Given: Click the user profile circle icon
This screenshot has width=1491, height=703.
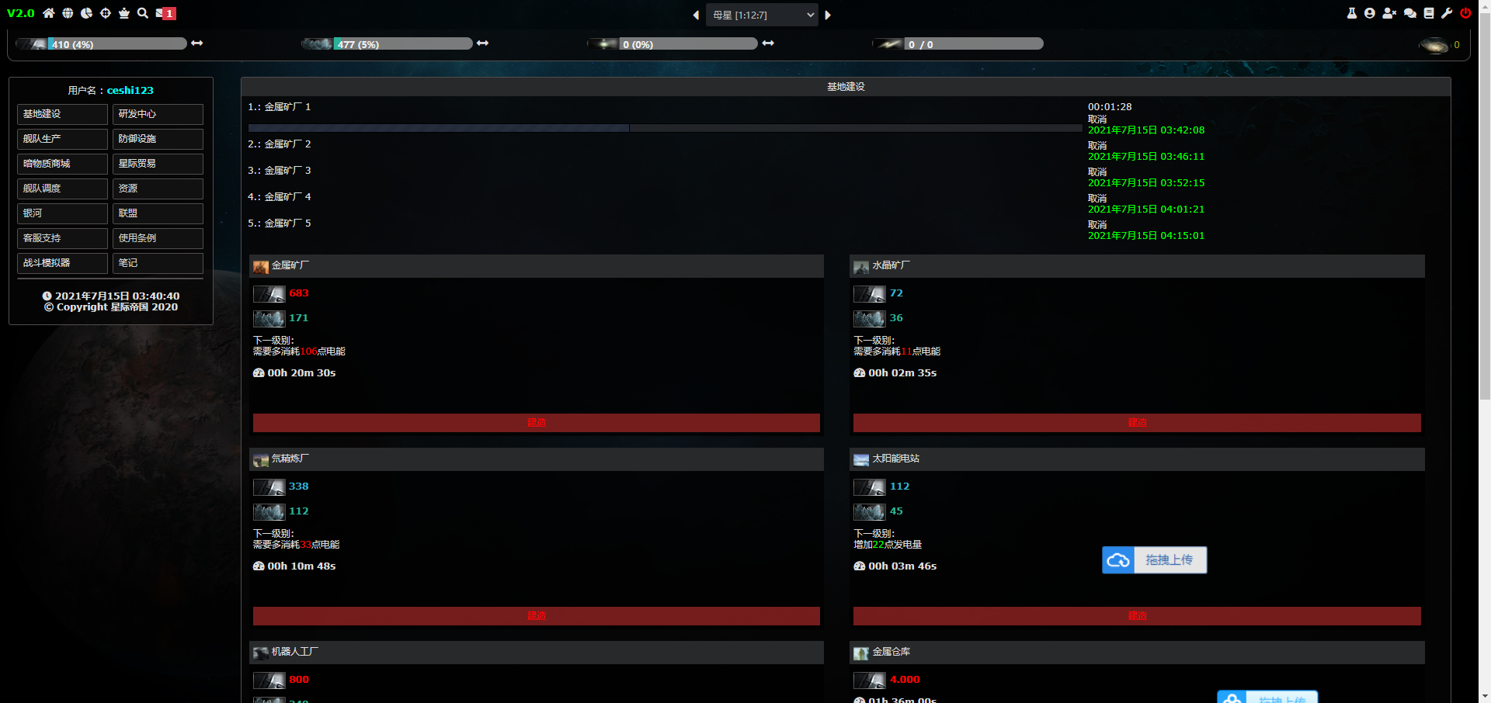Looking at the screenshot, I should pyautogui.click(x=1370, y=13).
